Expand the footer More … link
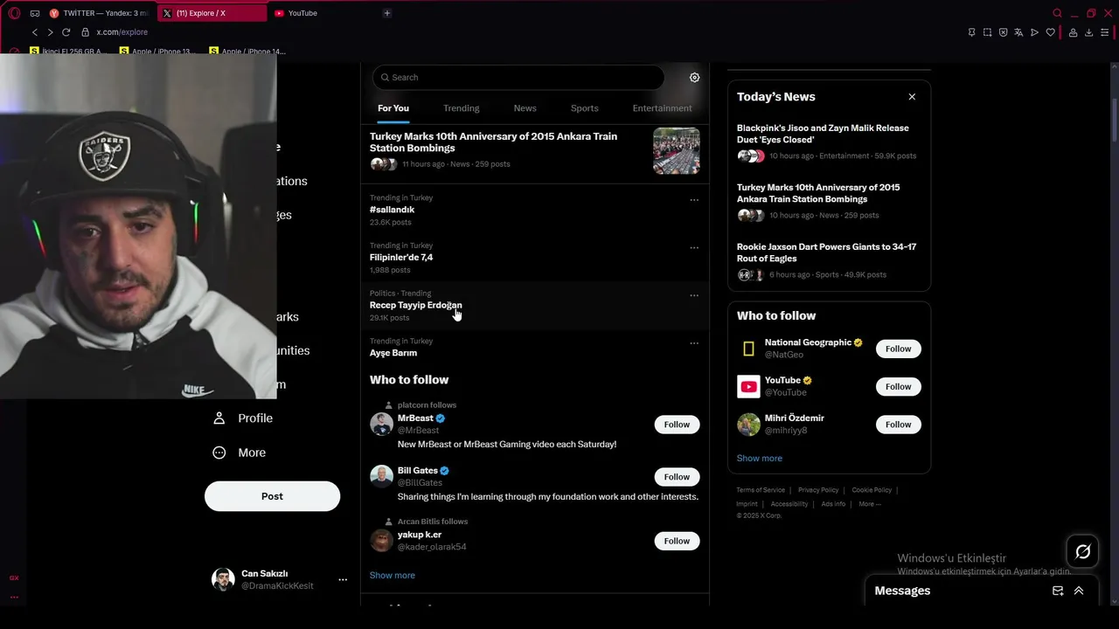 870,504
